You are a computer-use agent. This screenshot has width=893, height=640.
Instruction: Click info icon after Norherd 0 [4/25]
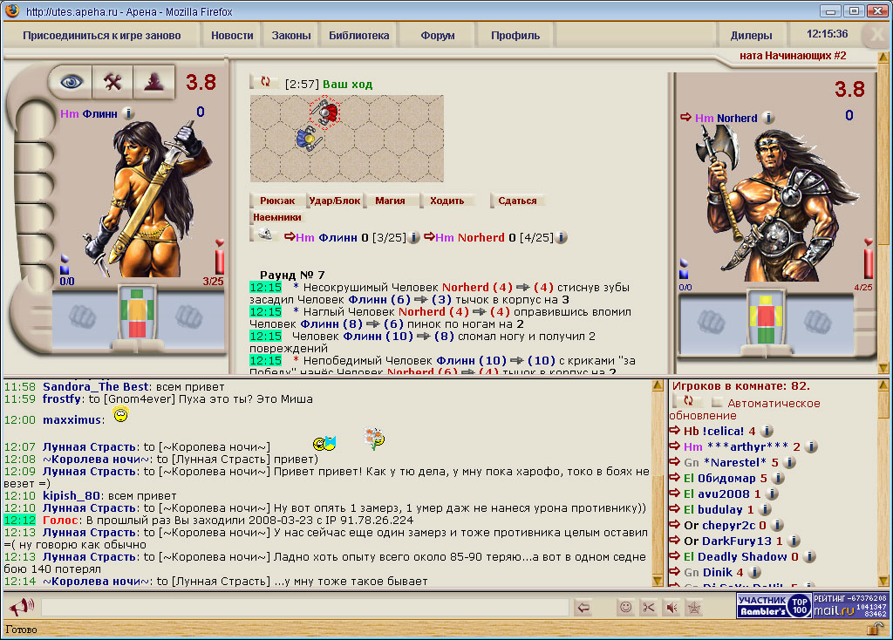(x=562, y=237)
